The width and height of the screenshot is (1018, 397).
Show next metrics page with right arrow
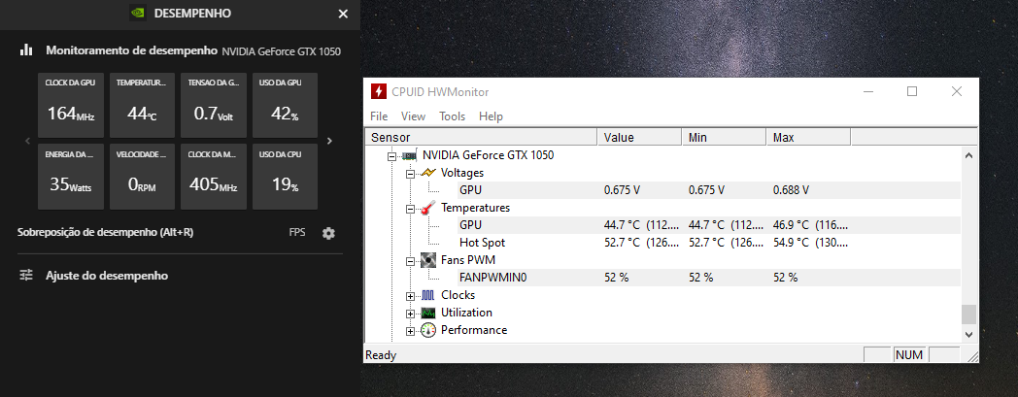pos(330,141)
